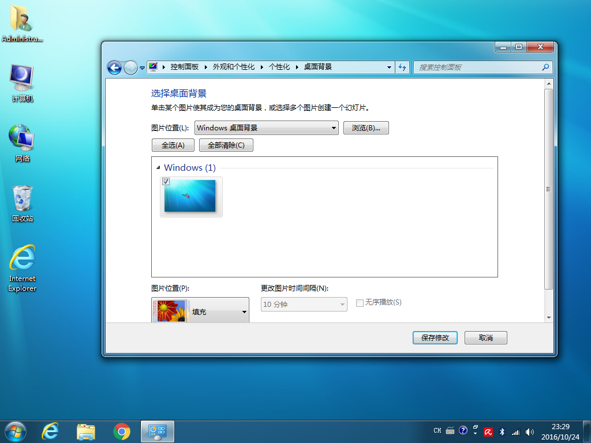Select 个性化 breadcrumb
The width and height of the screenshot is (591, 443).
pyautogui.click(x=279, y=67)
